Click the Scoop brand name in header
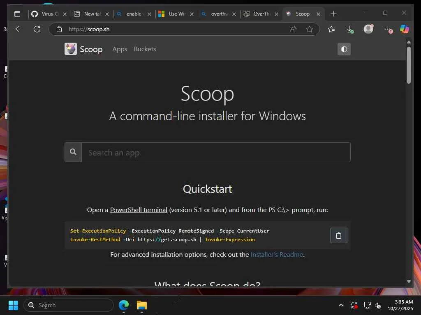The height and width of the screenshot is (315, 421). [x=91, y=50]
